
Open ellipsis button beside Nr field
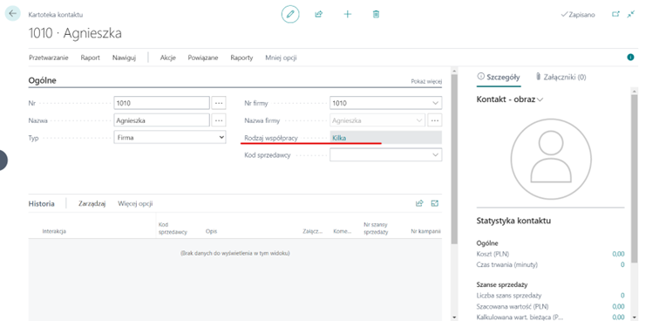coord(219,103)
